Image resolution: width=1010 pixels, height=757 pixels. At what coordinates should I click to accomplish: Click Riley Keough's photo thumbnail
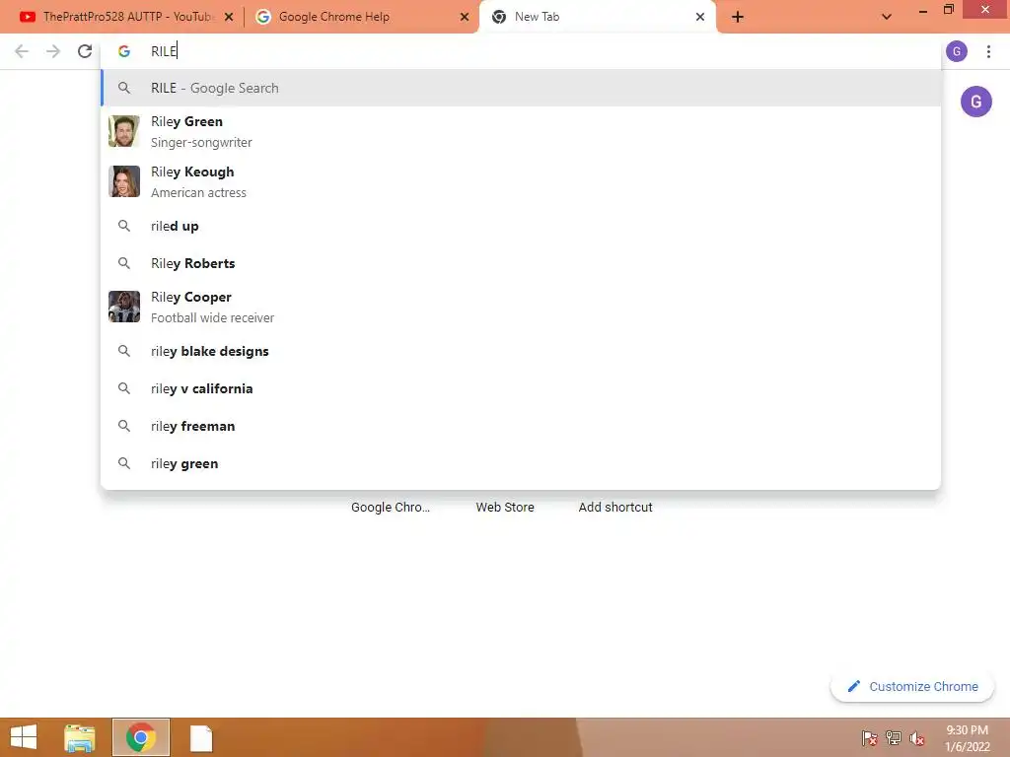(124, 181)
